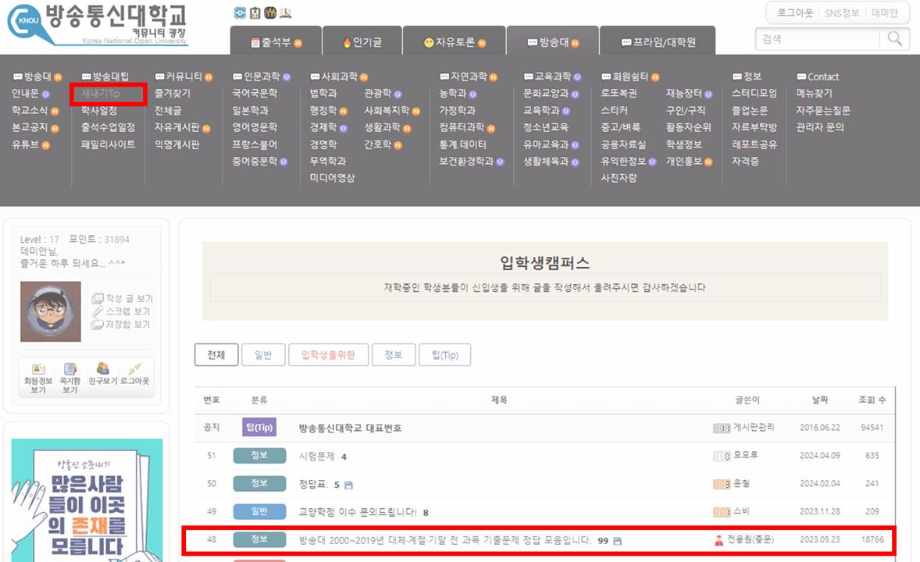Open the 패밀리사이트 menu link
The width and height of the screenshot is (920, 562).
tap(108, 144)
